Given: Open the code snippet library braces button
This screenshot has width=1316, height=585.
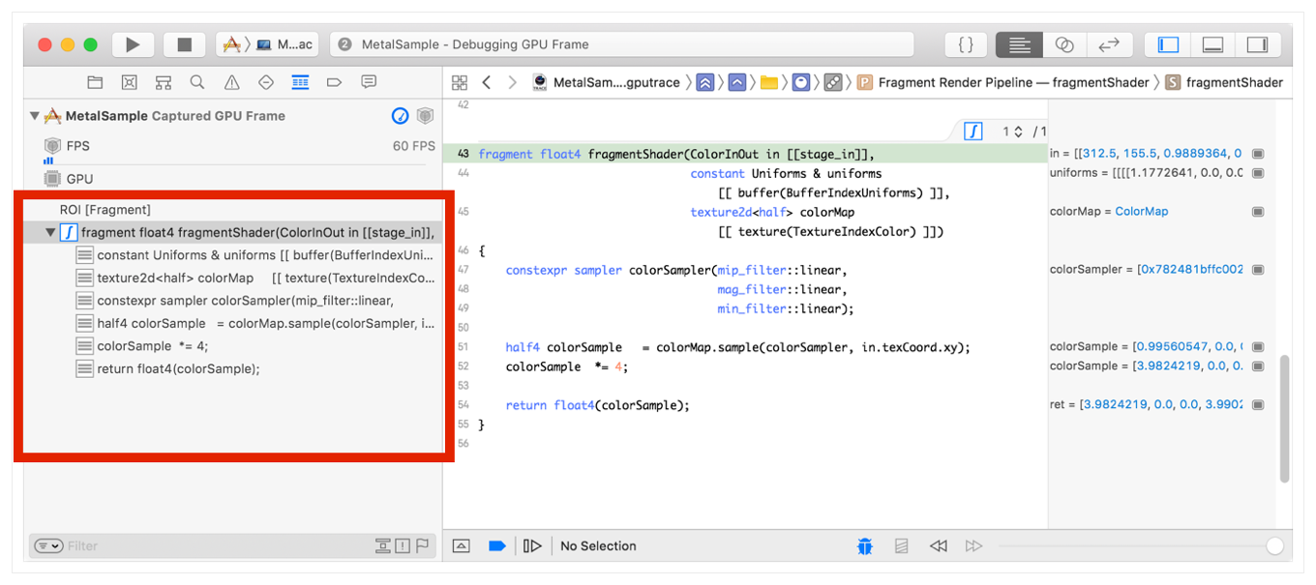Looking at the screenshot, I should (x=966, y=44).
